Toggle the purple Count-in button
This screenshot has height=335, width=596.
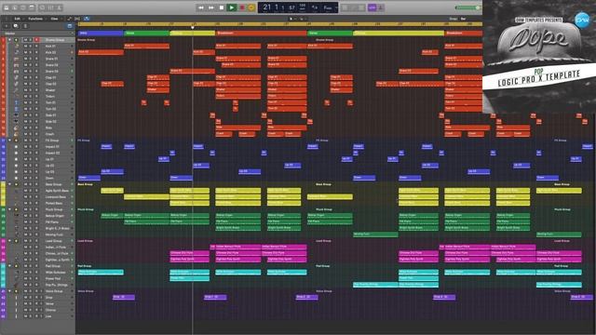pyautogui.click(x=372, y=7)
